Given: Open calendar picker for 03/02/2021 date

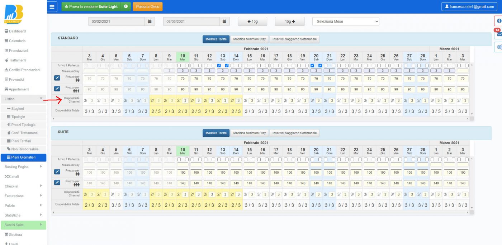Looking at the screenshot, I should 150,22.
